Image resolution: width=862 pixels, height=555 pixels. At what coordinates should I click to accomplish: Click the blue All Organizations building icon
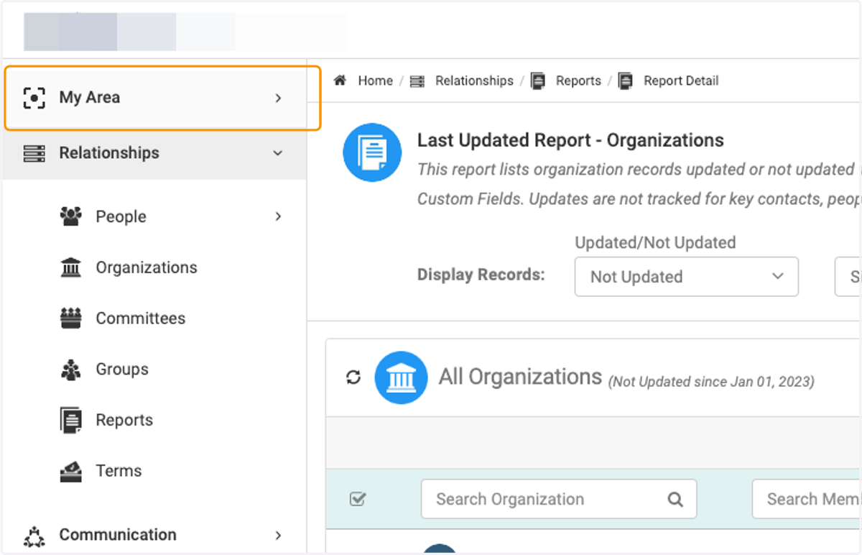(x=402, y=377)
